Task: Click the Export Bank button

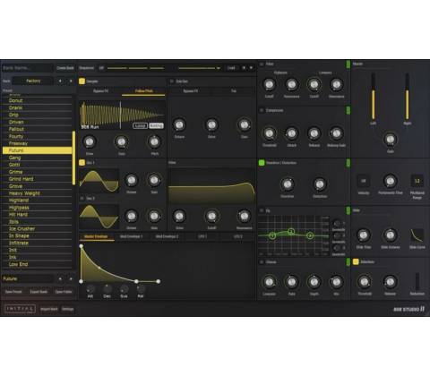Action: (x=39, y=292)
